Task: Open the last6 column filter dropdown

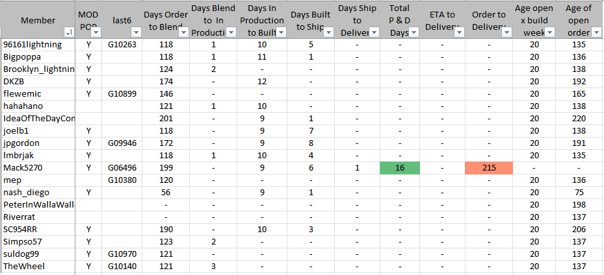Action: click(x=135, y=32)
